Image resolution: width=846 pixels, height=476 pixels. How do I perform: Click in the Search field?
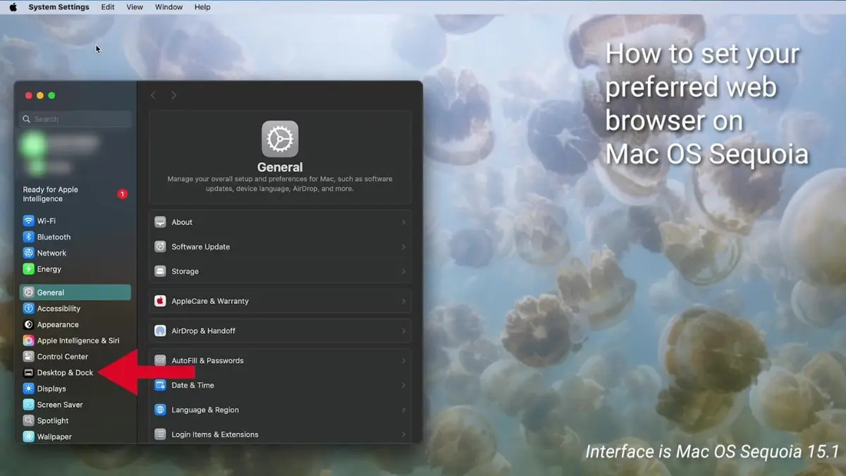click(x=75, y=119)
